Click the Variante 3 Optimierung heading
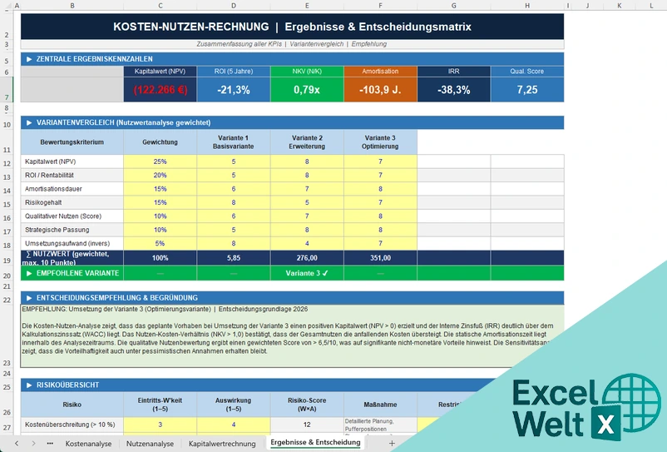This screenshot has width=667, height=452. 380,142
